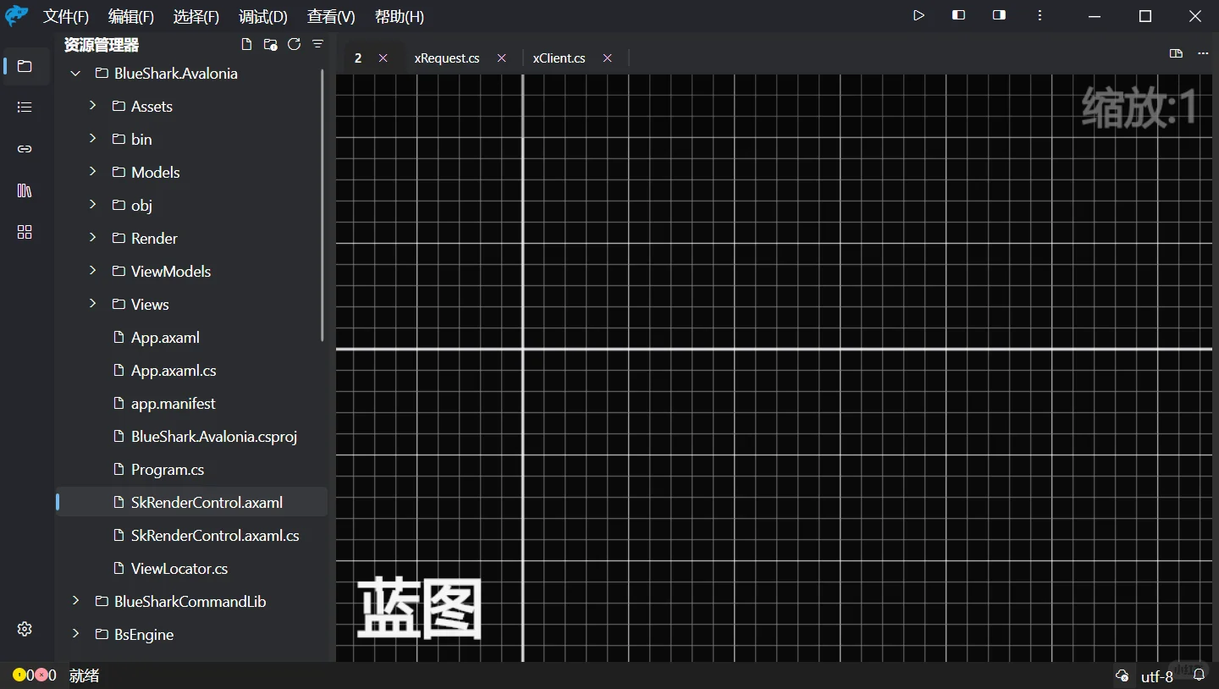This screenshot has width=1219, height=689.
Task: Click the Explorer vertical scrollbar
Action: (x=323, y=203)
